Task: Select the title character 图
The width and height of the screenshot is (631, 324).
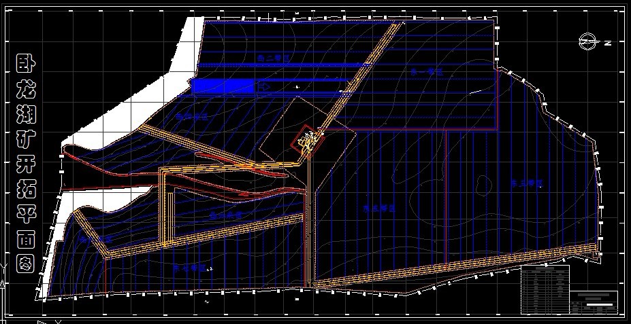Action: pyautogui.click(x=26, y=264)
